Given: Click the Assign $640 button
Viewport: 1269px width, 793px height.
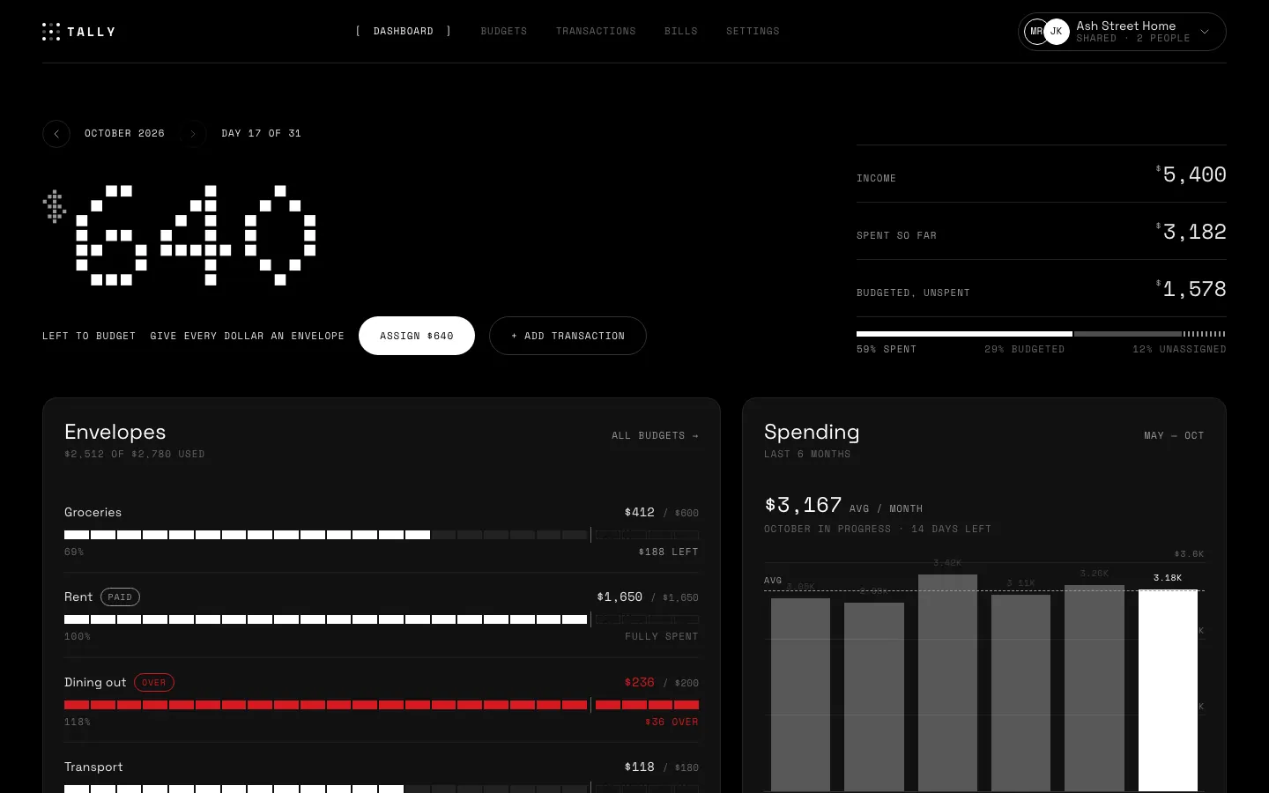Looking at the screenshot, I should click(417, 336).
